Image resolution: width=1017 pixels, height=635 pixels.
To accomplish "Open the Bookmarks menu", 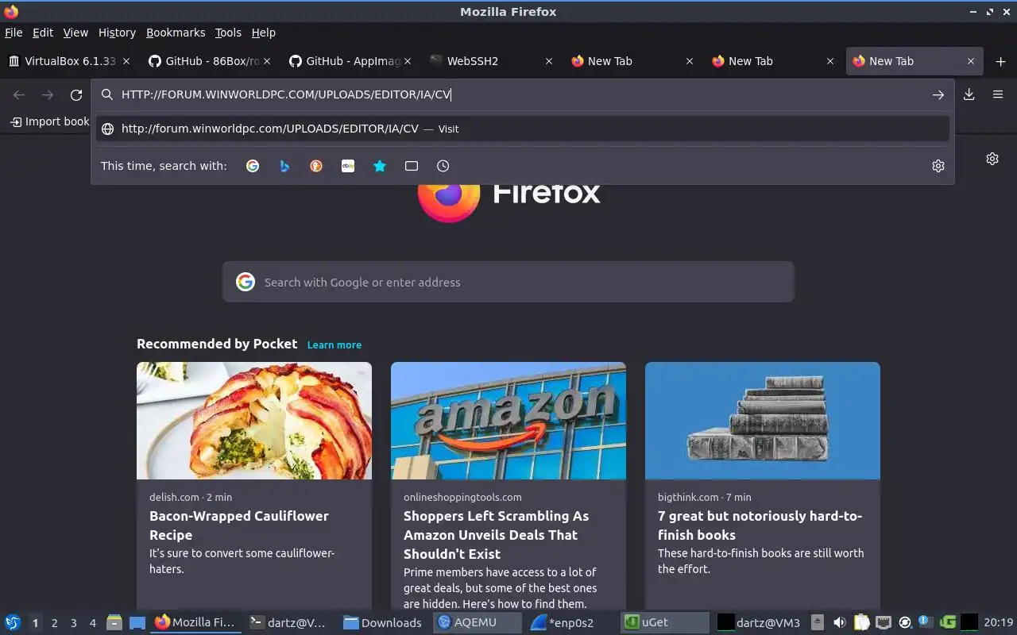I will click(176, 33).
